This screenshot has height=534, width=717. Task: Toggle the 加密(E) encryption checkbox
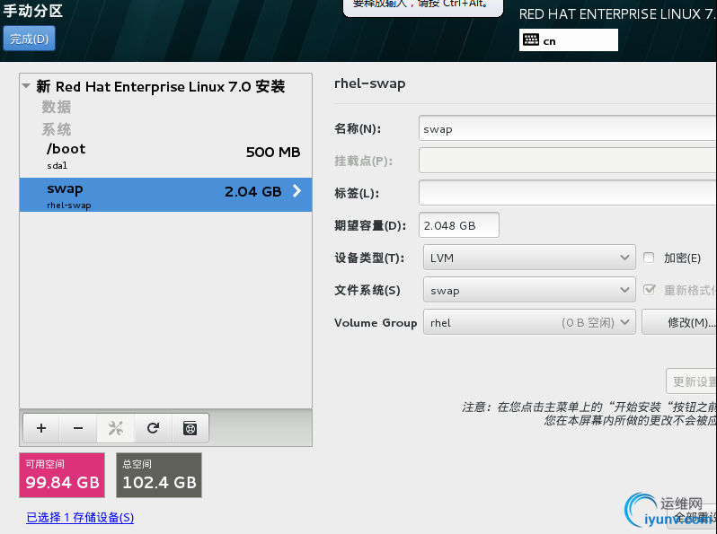click(x=649, y=258)
